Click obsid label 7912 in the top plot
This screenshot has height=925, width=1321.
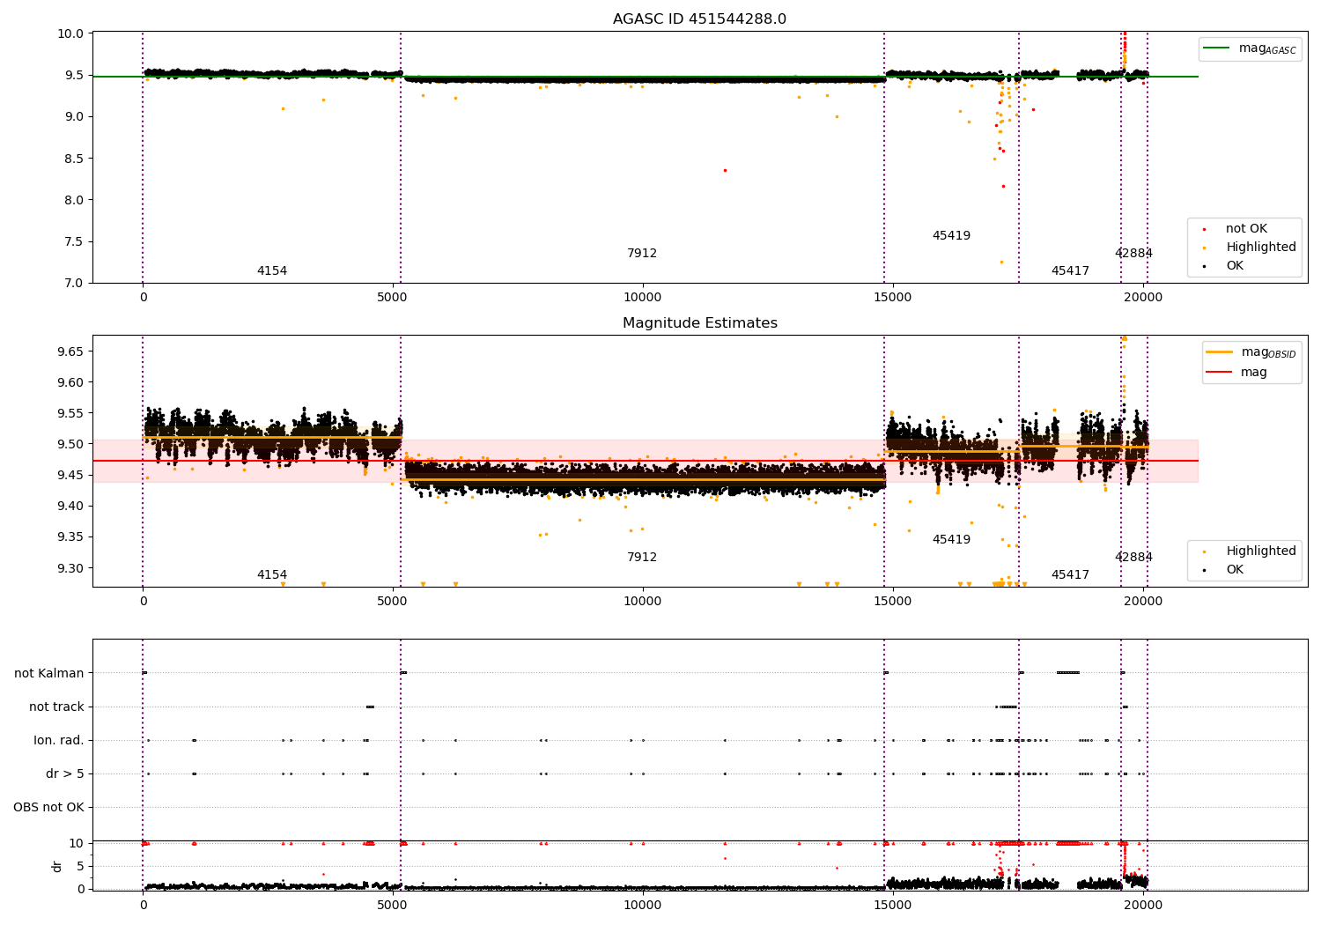(642, 254)
